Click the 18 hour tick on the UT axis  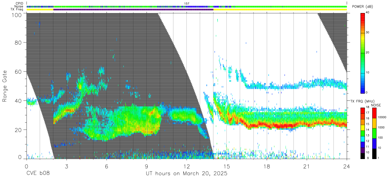pos(267,166)
